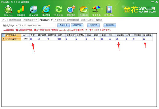Select row number 1 header
Viewport: 159px width, 109px height.
point(3,39)
